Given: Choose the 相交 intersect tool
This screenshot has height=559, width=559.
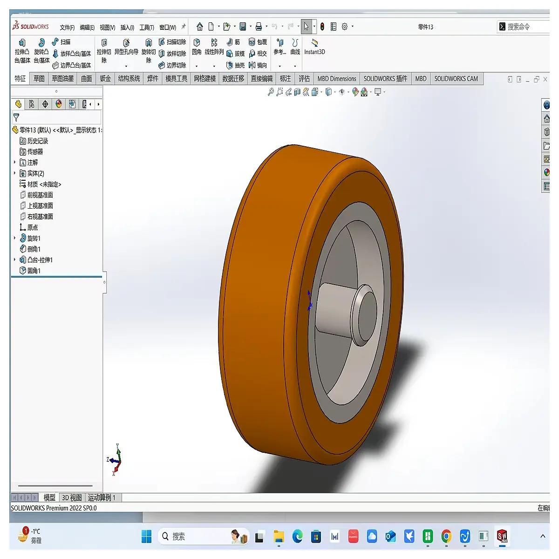Looking at the screenshot, I should tap(258, 54).
